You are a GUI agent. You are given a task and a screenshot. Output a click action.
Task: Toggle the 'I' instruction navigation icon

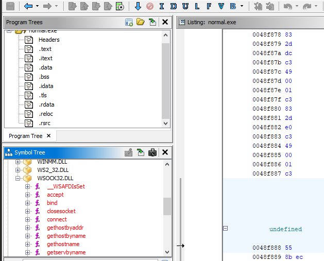pyautogui.click(x=161, y=6)
